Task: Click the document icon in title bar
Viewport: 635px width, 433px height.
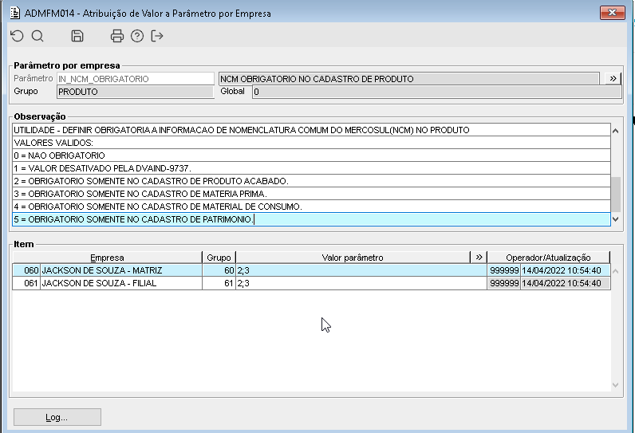Action: click(x=15, y=13)
